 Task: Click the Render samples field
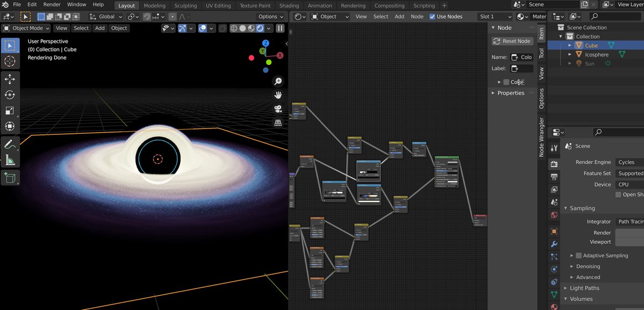629,233
